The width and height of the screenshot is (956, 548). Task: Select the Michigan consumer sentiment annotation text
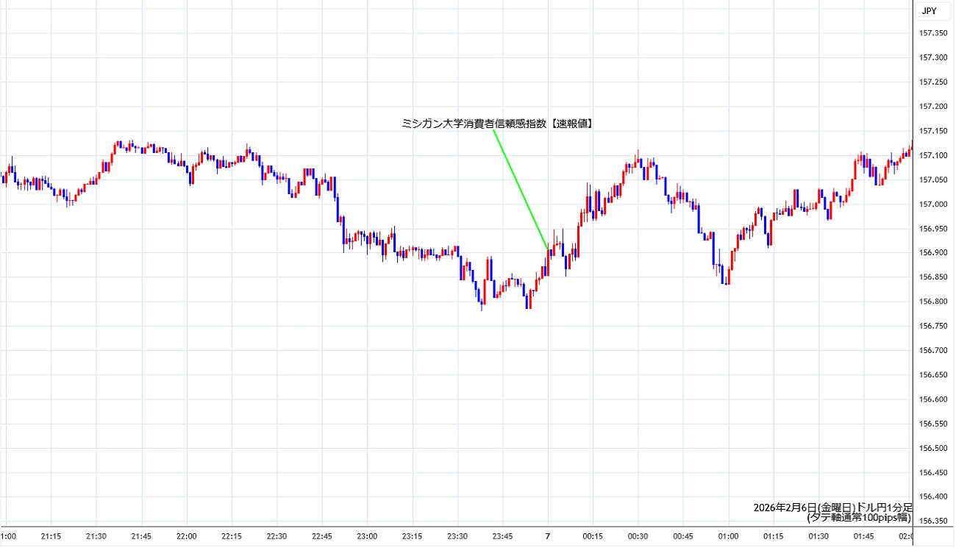click(x=497, y=124)
